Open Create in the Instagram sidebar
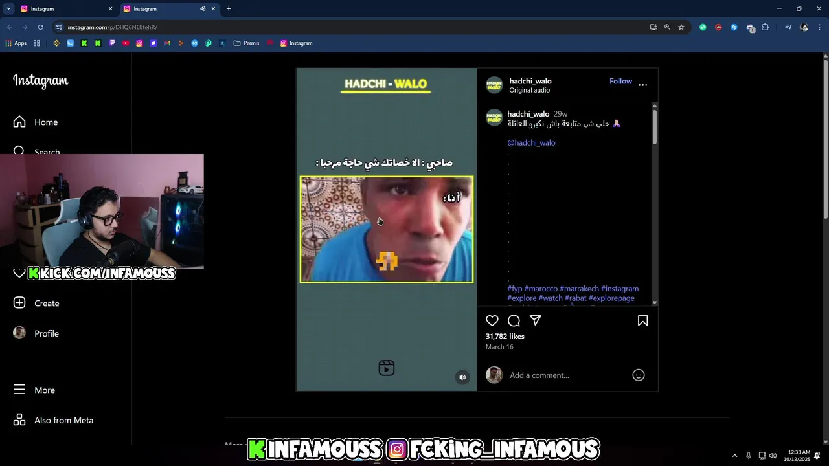The height and width of the screenshot is (466, 829). 36,303
